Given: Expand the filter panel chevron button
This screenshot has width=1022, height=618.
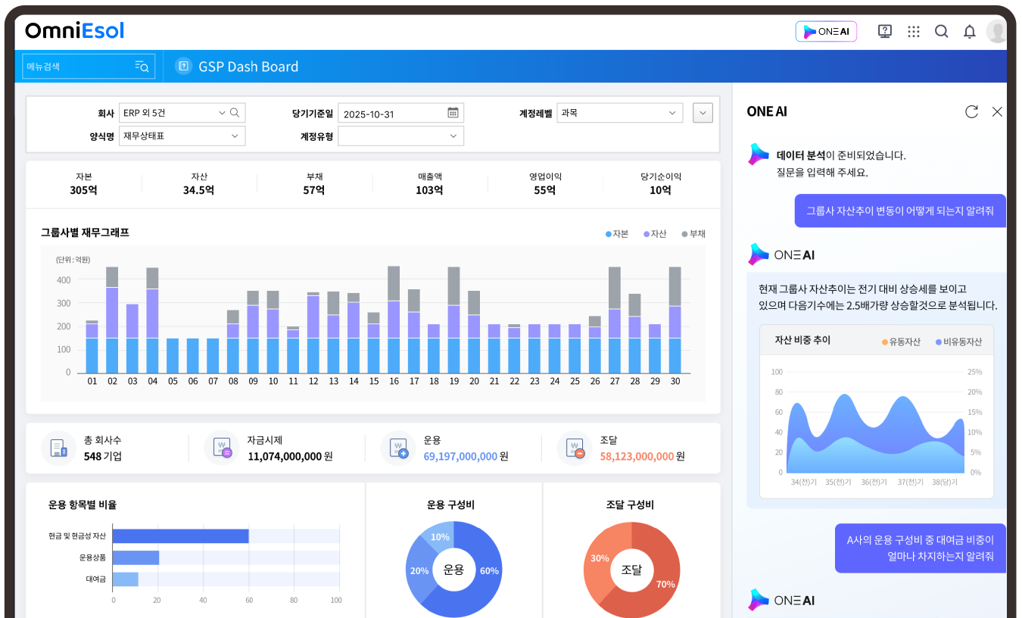Looking at the screenshot, I should pos(703,113).
